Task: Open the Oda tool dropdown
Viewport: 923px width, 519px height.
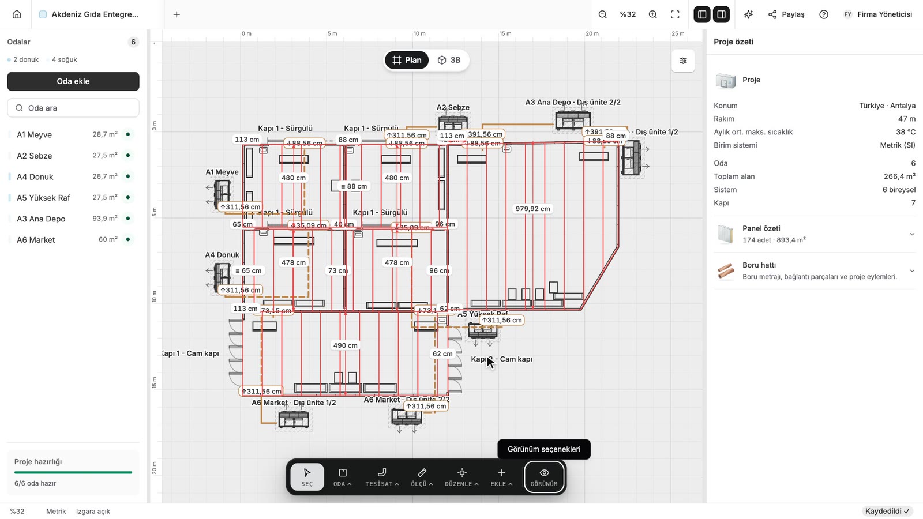Action: coord(343,477)
